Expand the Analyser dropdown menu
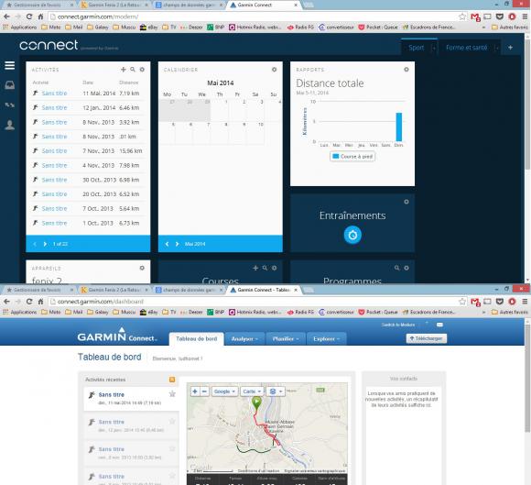 (244, 339)
